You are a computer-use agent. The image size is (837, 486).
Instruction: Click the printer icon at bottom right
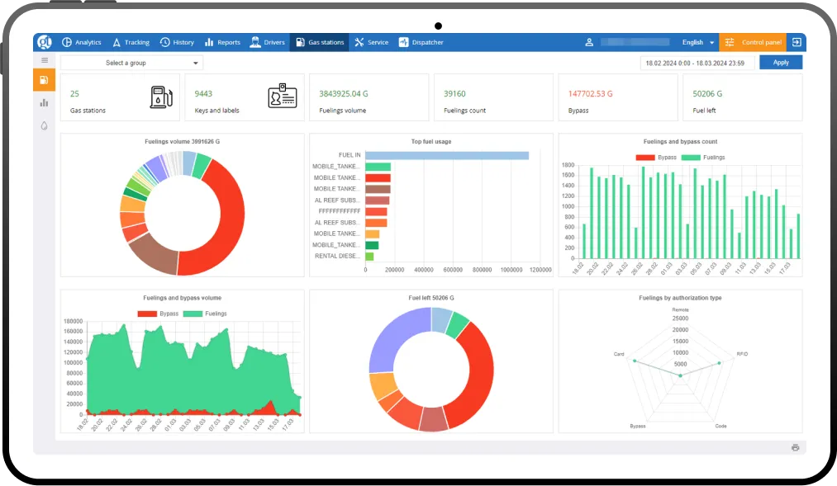tap(795, 446)
